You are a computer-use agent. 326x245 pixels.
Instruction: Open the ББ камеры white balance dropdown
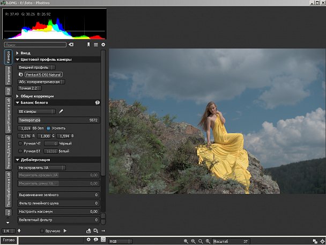[x=36, y=111]
